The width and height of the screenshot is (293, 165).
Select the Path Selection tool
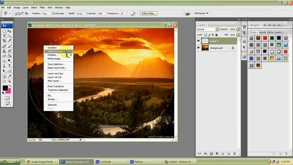click(4, 71)
